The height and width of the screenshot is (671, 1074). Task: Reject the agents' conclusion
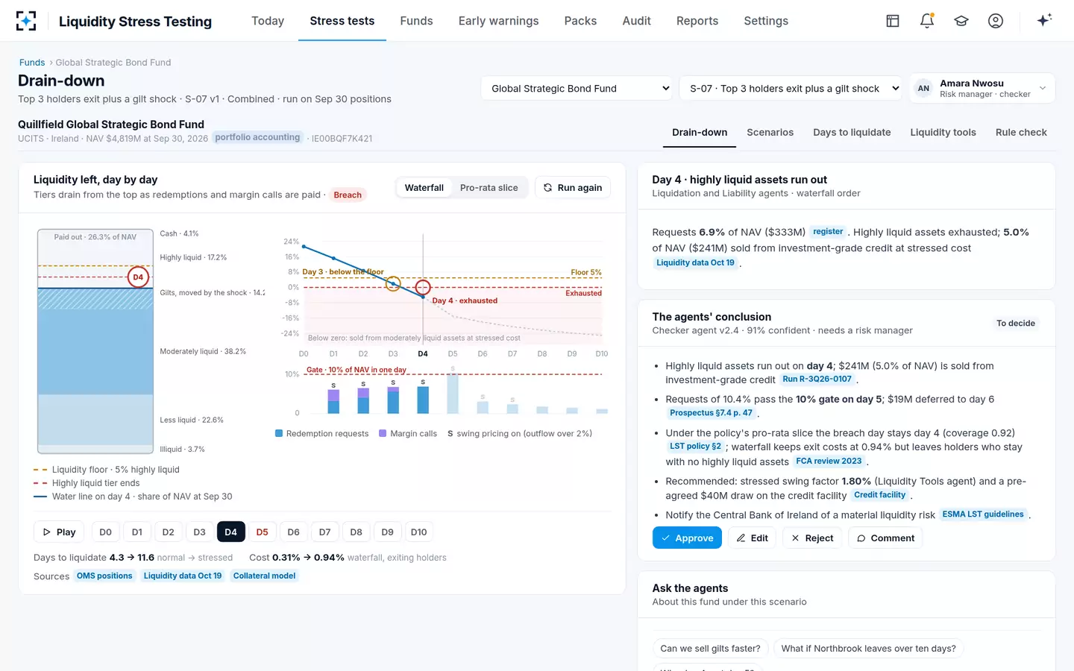(x=812, y=538)
